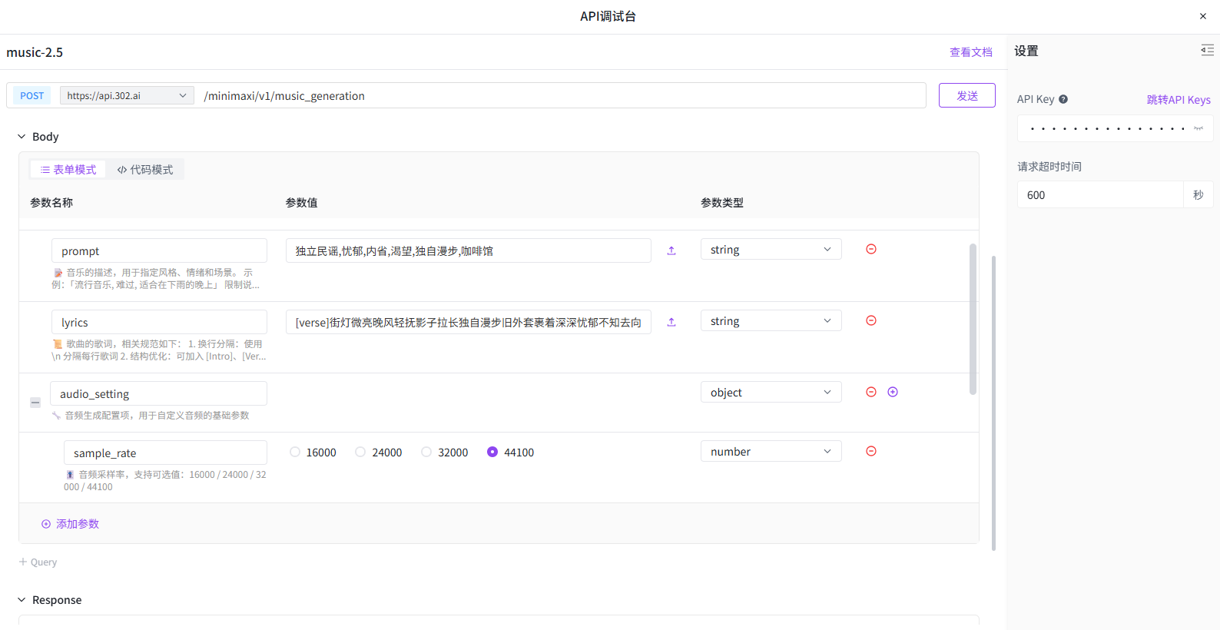Open the audio_setting object type dropdown
The image size is (1220, 630).
pyautogui.click(x=771, y=392)
